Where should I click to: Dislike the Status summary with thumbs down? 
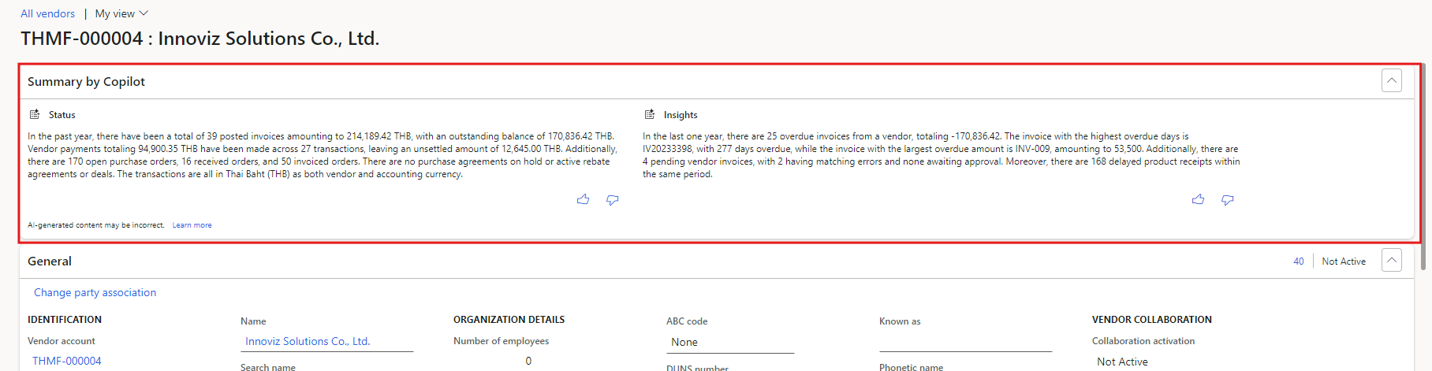pyautogui.click(x=613, y=200)
